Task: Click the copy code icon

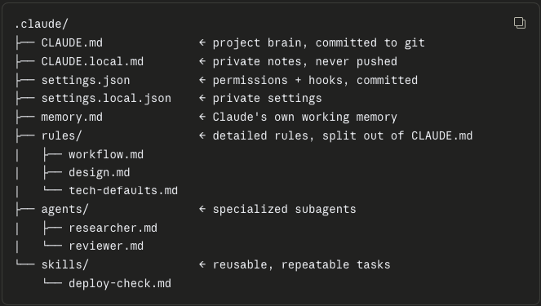Action: pyautogui.click(x=520, y=23)
